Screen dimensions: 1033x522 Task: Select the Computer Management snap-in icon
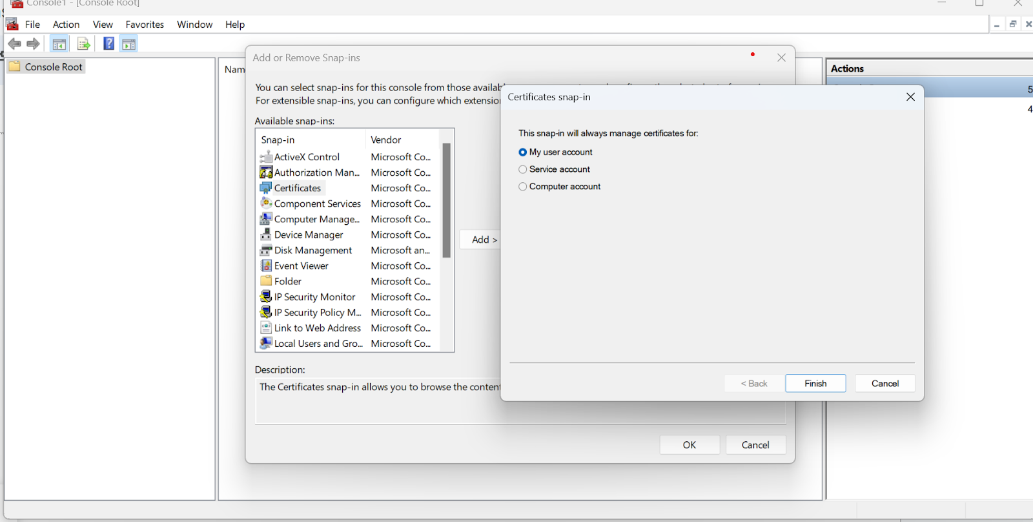point(266,219)
